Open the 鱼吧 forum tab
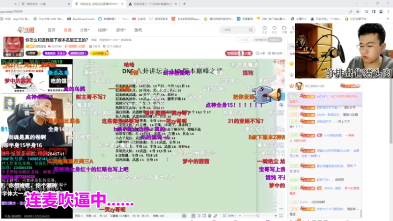The width and height of the screenshot is (393, 221). (138, 30)
